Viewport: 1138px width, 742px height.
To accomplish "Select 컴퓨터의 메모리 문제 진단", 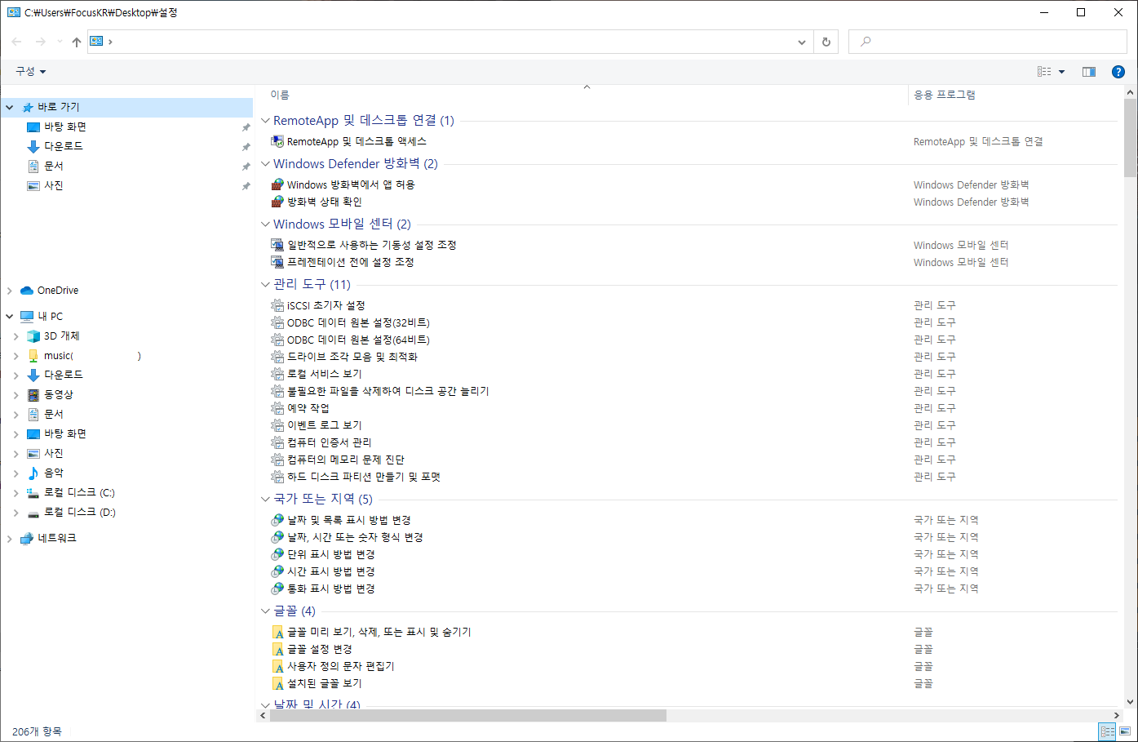I will tap(346, 460).
